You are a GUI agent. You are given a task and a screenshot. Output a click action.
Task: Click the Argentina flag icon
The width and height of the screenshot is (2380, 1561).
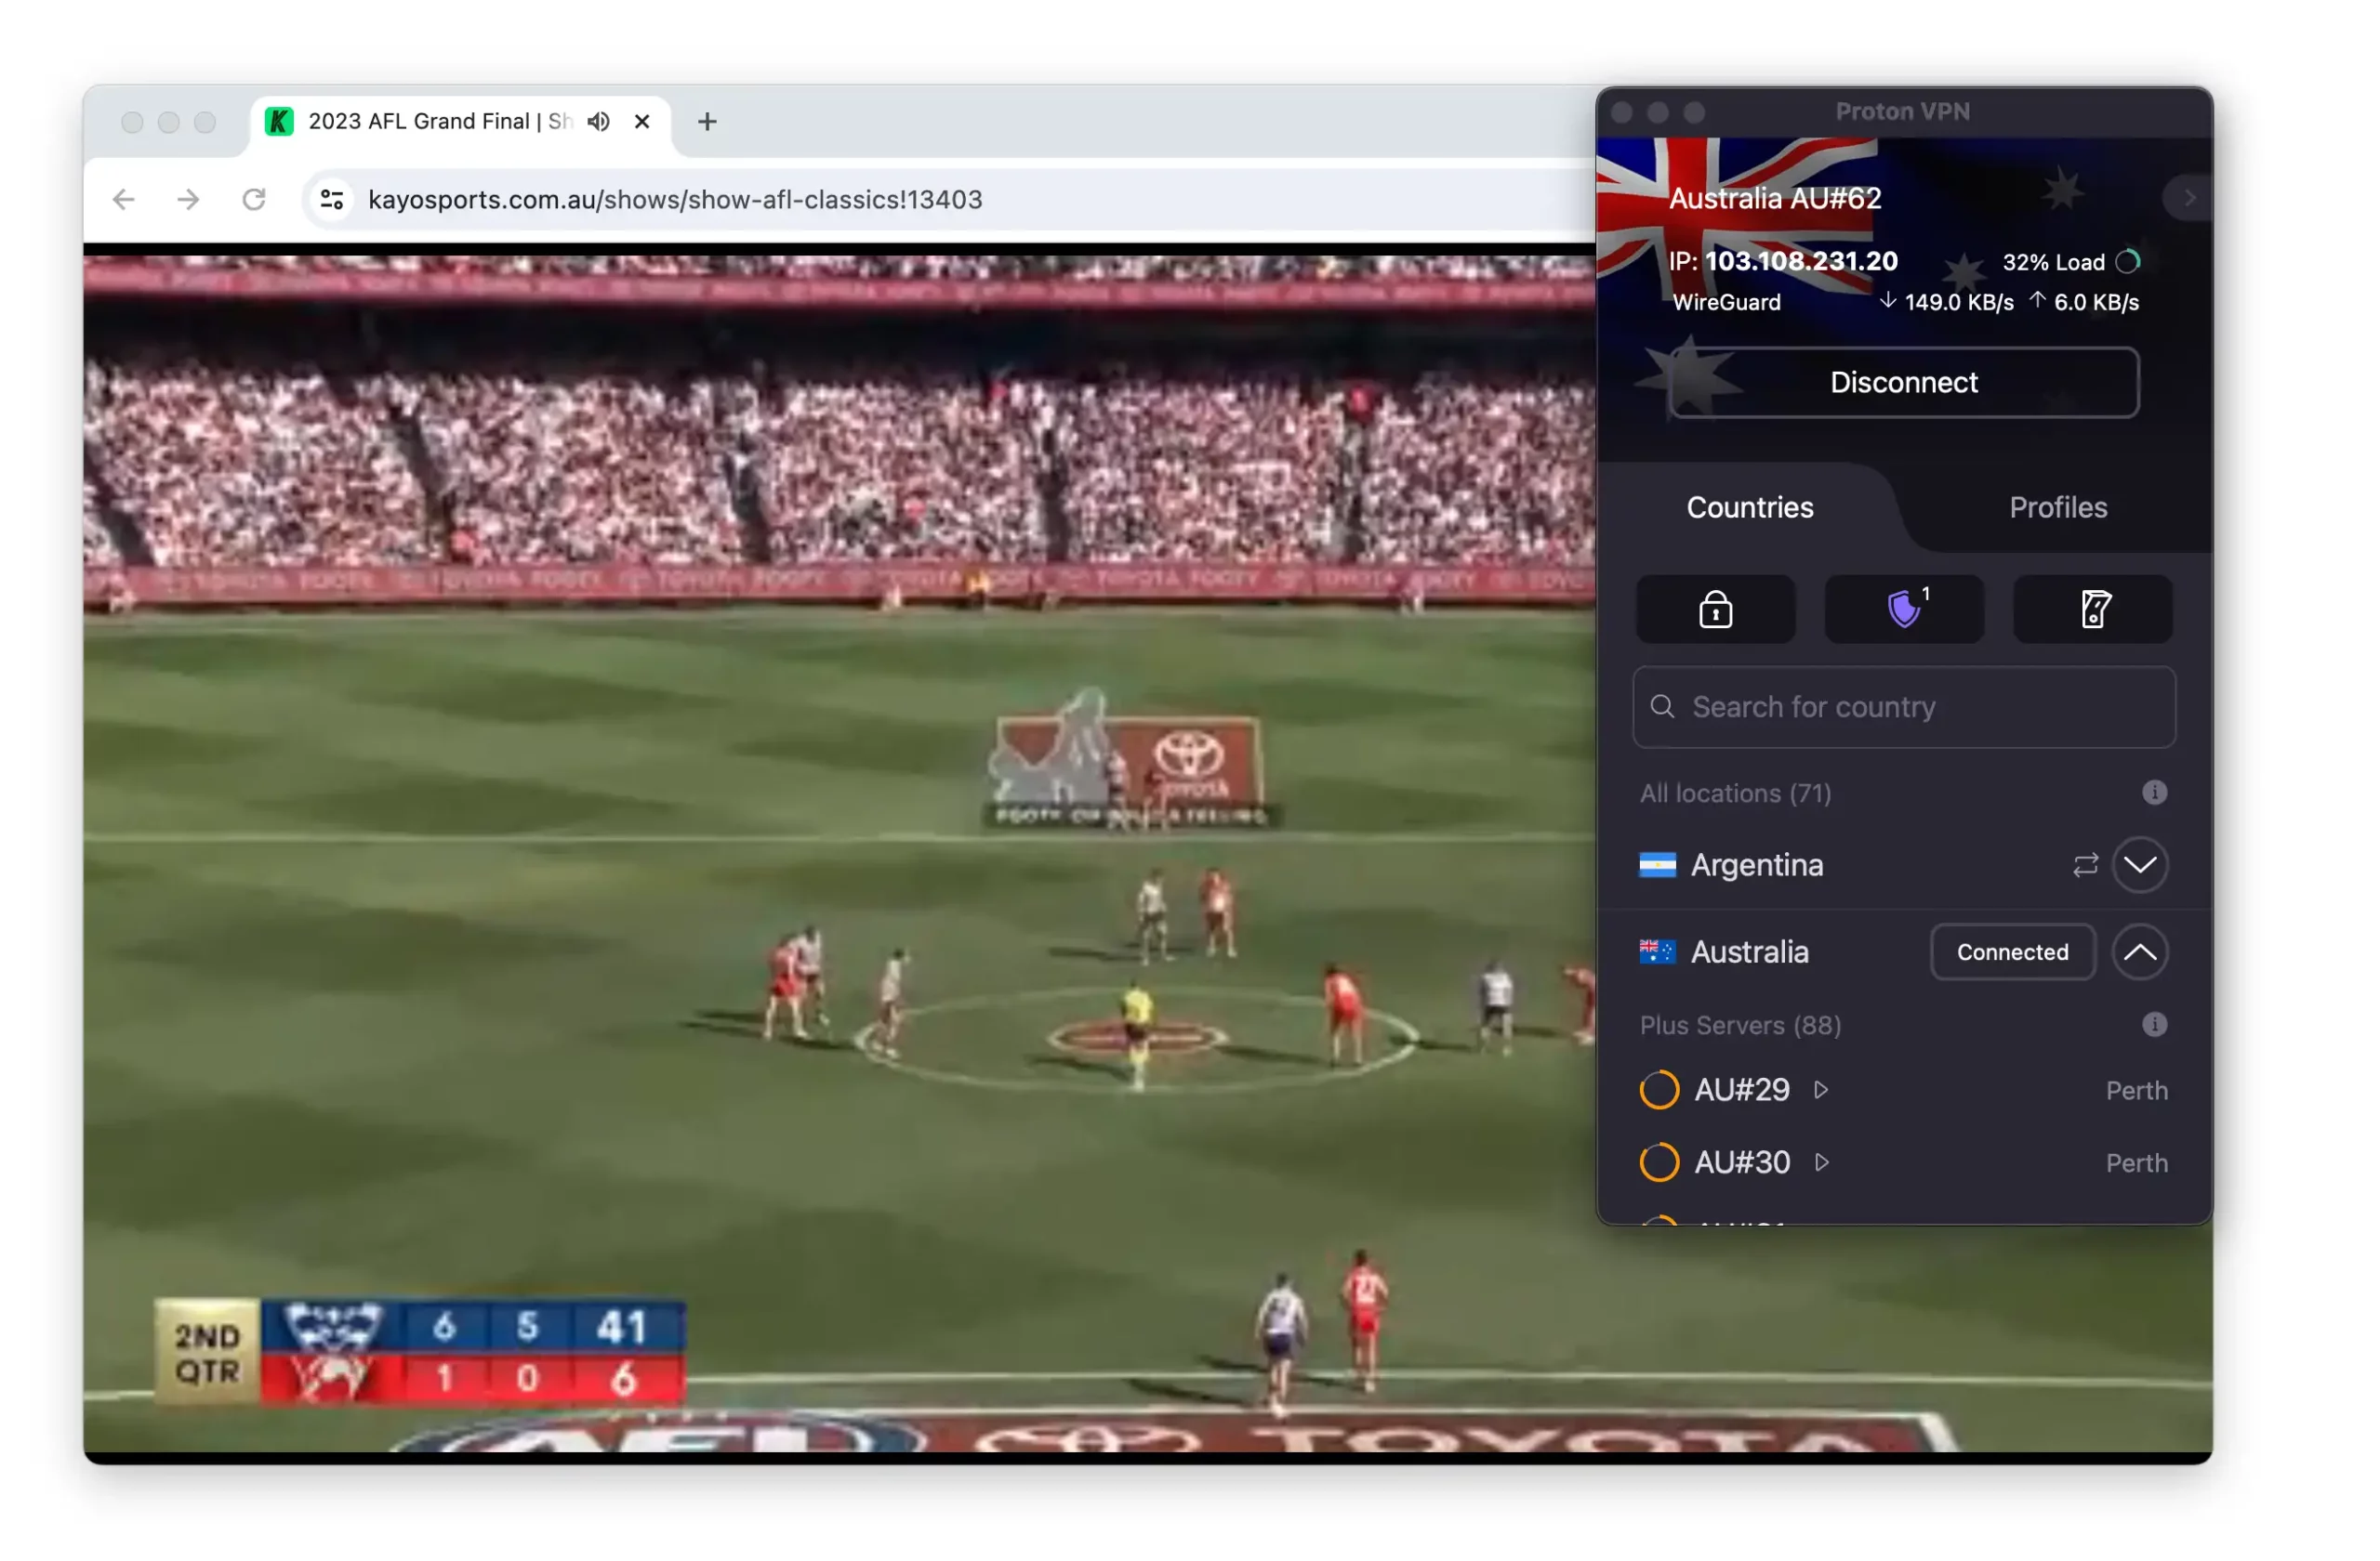(x=1657, y=864)
